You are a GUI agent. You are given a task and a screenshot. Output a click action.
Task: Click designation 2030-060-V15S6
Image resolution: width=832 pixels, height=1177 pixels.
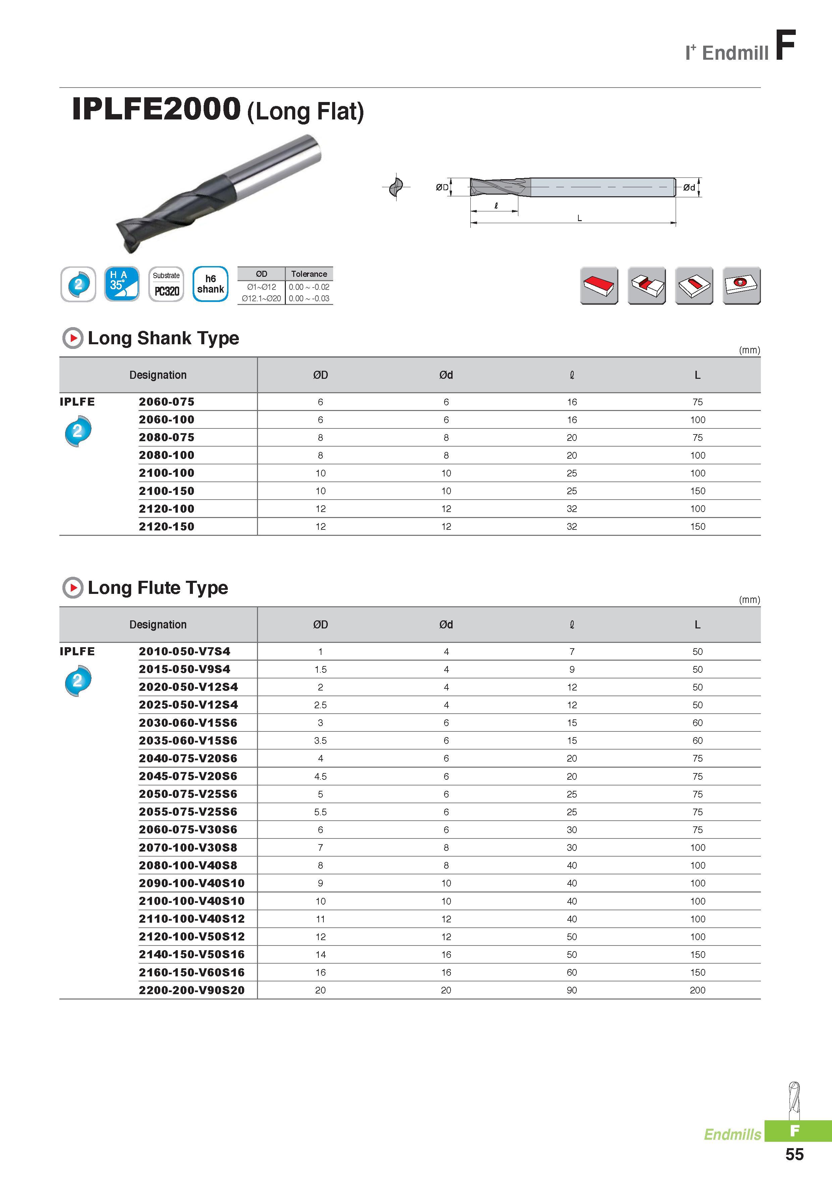coord(188,723)
